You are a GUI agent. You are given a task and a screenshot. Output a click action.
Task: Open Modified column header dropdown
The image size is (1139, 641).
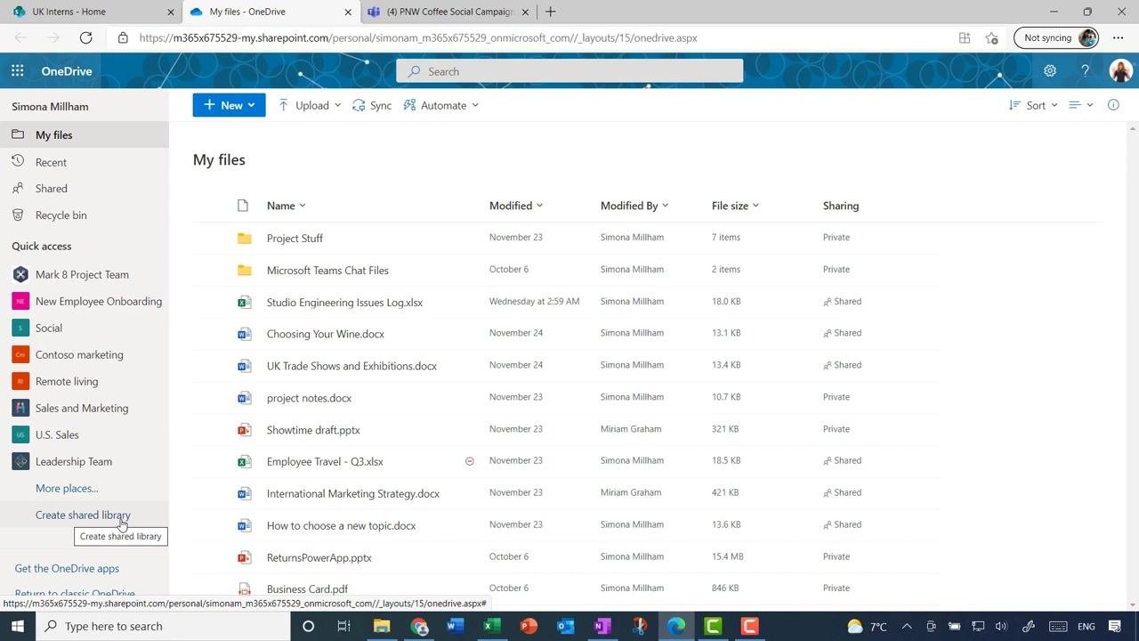pyautogui.click(x=516, y=206)
